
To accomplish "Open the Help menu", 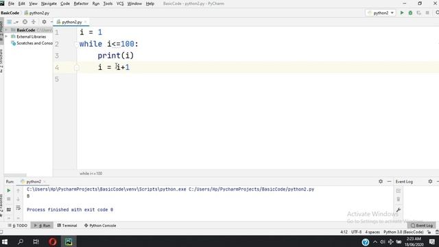I will 150,3.
